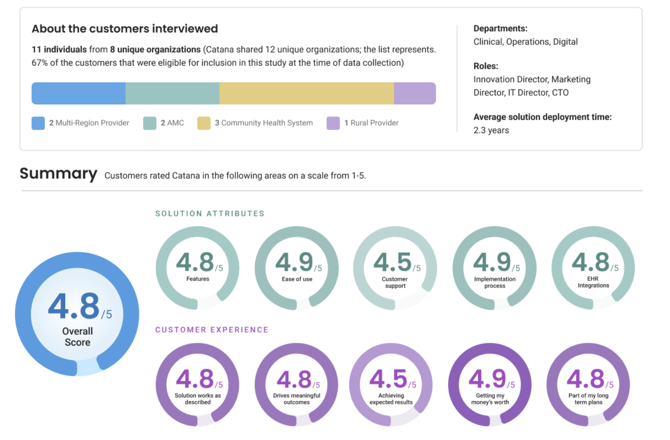Click the blue segment of the organization bar
Viewport: 670px width, 440px height.
pos(78,94)
